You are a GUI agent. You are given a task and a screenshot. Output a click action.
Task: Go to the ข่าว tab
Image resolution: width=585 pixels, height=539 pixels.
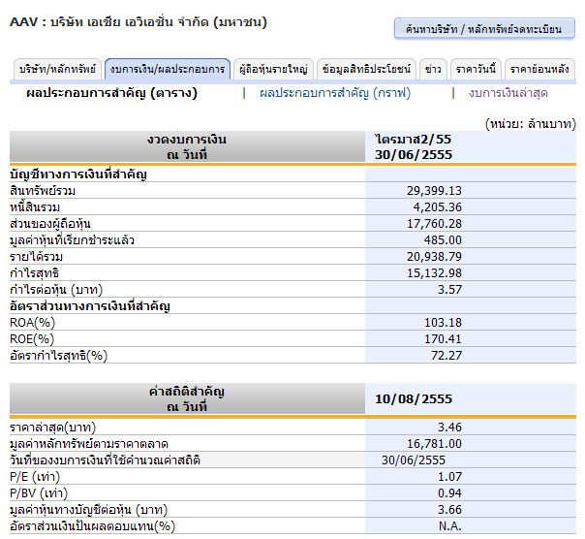[x=433, y=70]
